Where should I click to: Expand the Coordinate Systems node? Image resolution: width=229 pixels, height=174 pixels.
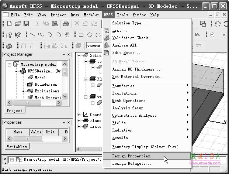click(x=79, y=115)
